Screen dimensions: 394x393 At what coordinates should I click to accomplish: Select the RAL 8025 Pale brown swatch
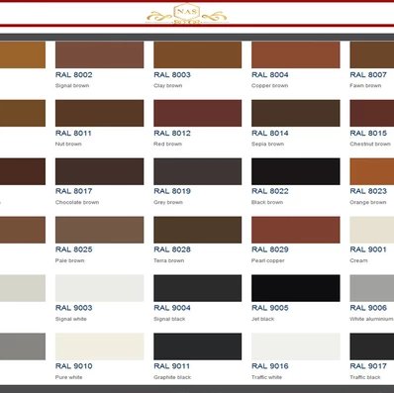tap(99, 230)
